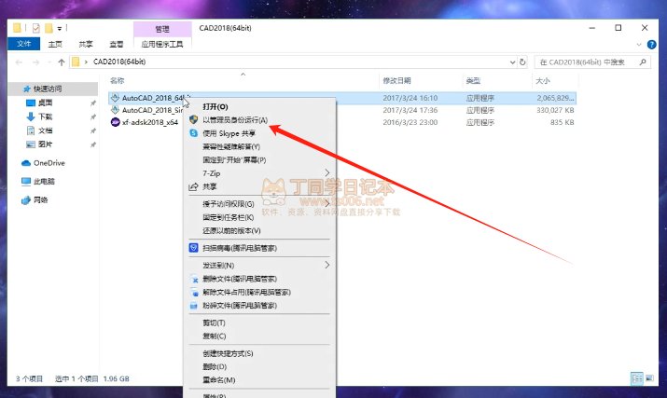This screenshot has height=398, width=667.
Task: Select 使用 Skype 共享 menu entry
Action: coord(229,133)
